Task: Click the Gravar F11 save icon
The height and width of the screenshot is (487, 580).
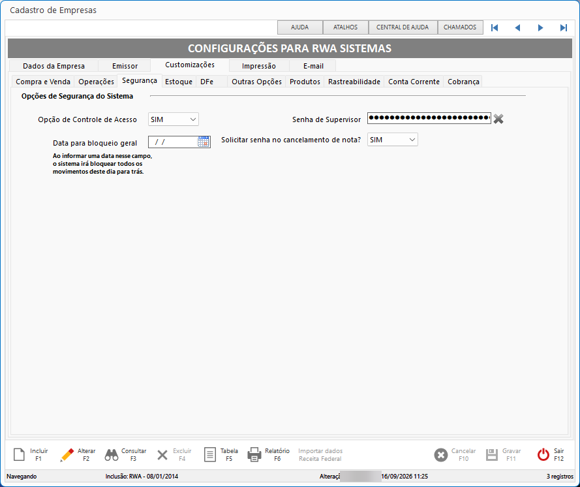Action: point(491,455)
